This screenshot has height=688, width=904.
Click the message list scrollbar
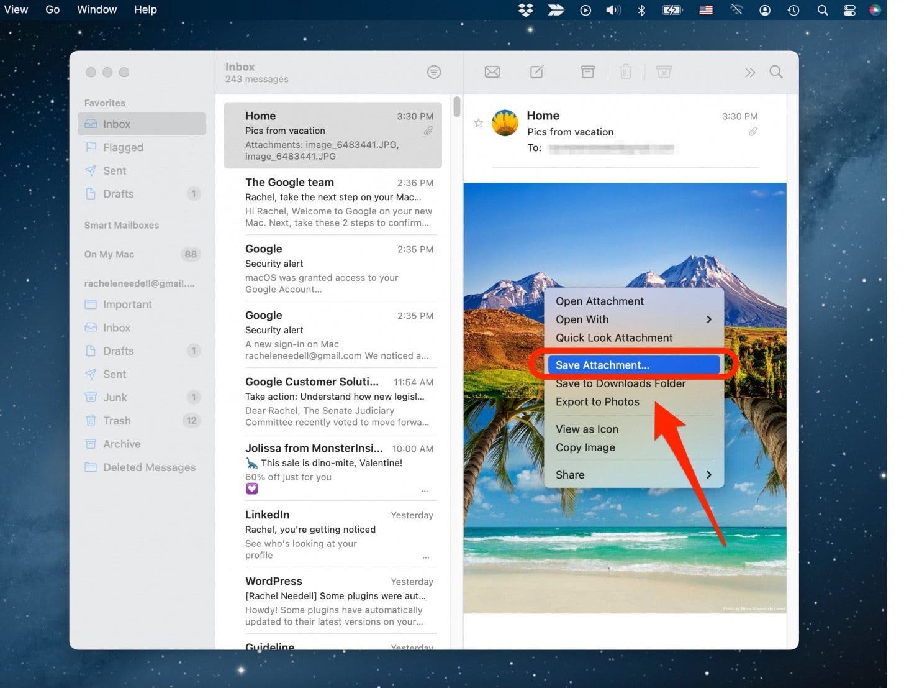coord(457,107)
